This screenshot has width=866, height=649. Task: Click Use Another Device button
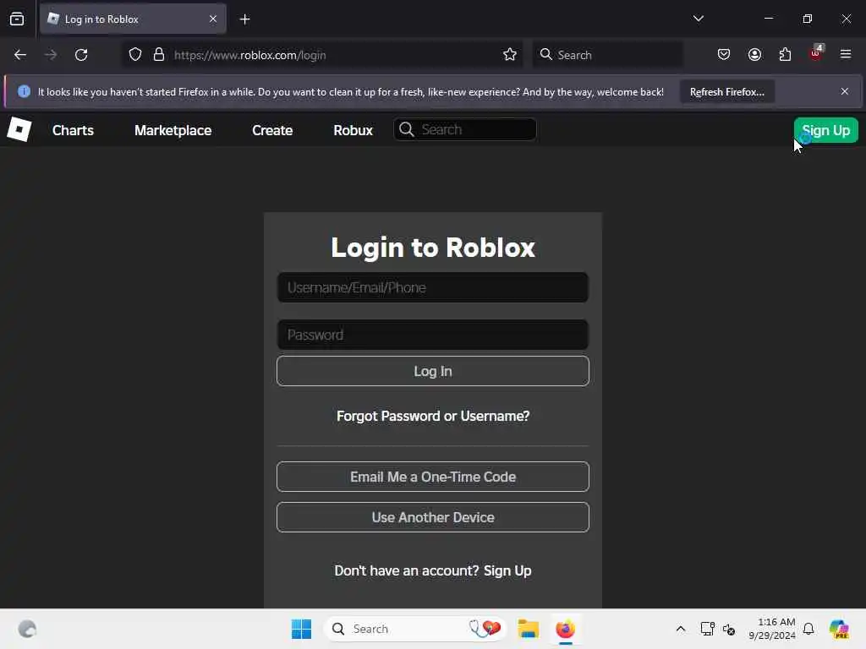tap(432, 518)
